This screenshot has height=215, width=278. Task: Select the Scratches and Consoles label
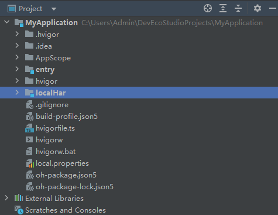(x=66, y=210)
